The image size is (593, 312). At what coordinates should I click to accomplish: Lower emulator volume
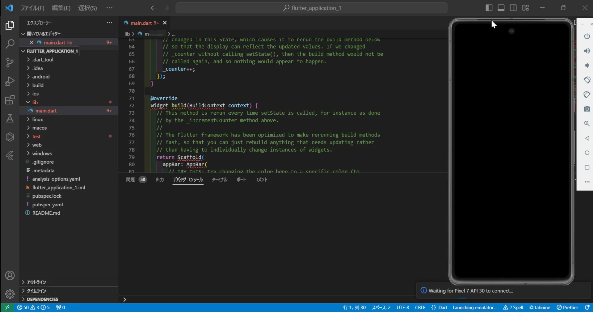587,65
